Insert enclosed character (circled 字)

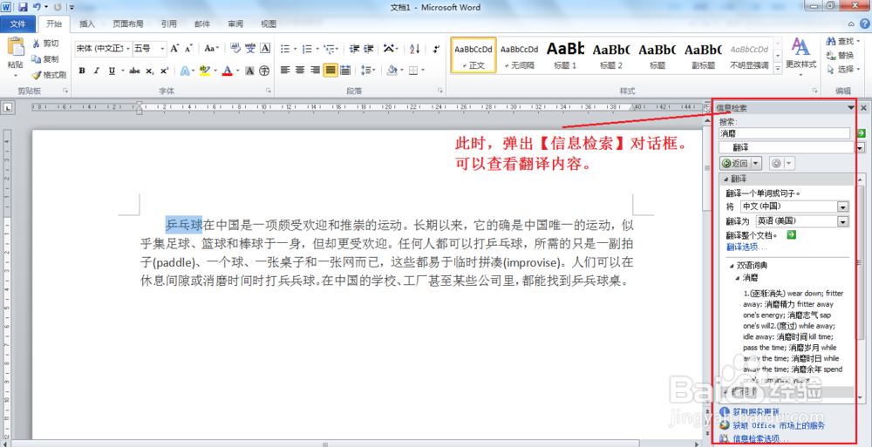tap(264, 71)
